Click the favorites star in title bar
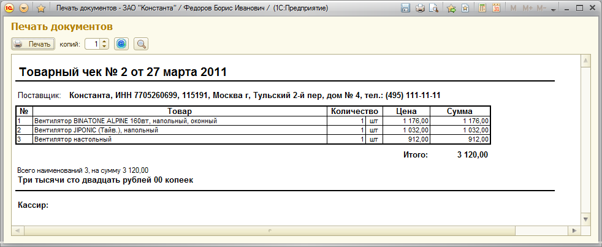Image resolution: width=602 pixels, height=247 pixels. (41, 8)
